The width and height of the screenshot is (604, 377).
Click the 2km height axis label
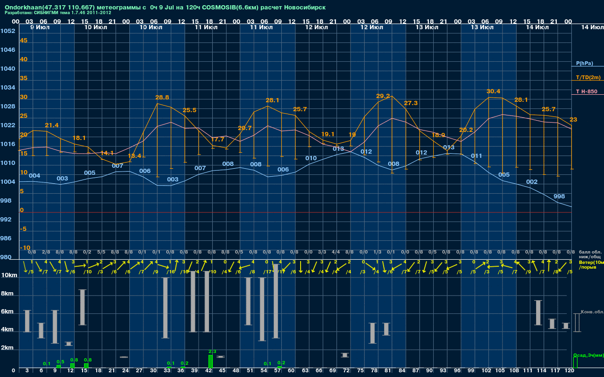pos(7,348)
